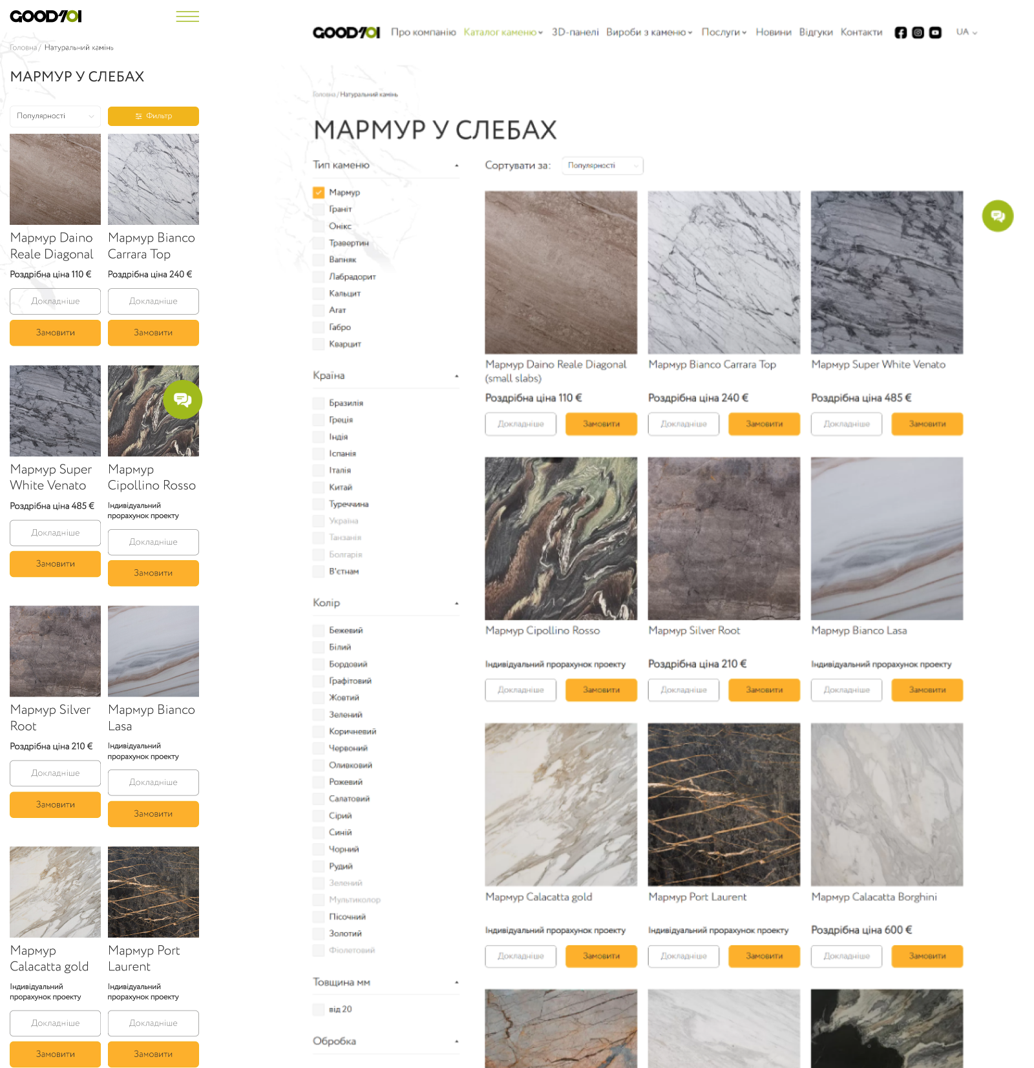Open the Контакти menu item

coord(861,32)
